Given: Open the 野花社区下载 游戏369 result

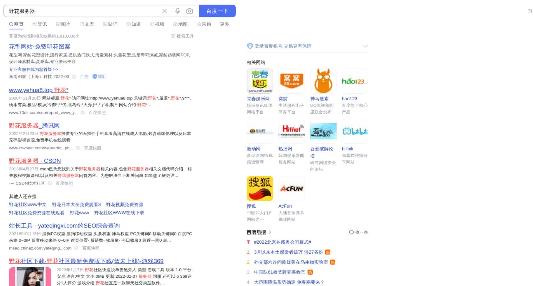Looking at the screenshot, I should coord(86,261).
